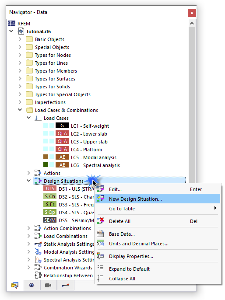This screenshot has width=225, height=300.
Task: Expand the Combination Wizards node
Action: coord(29,268)
